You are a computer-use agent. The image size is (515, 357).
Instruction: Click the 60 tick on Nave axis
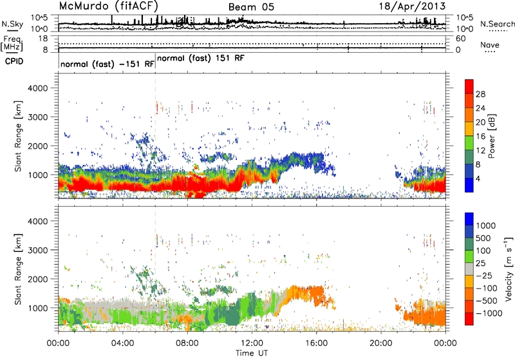[x=461, y=39]
